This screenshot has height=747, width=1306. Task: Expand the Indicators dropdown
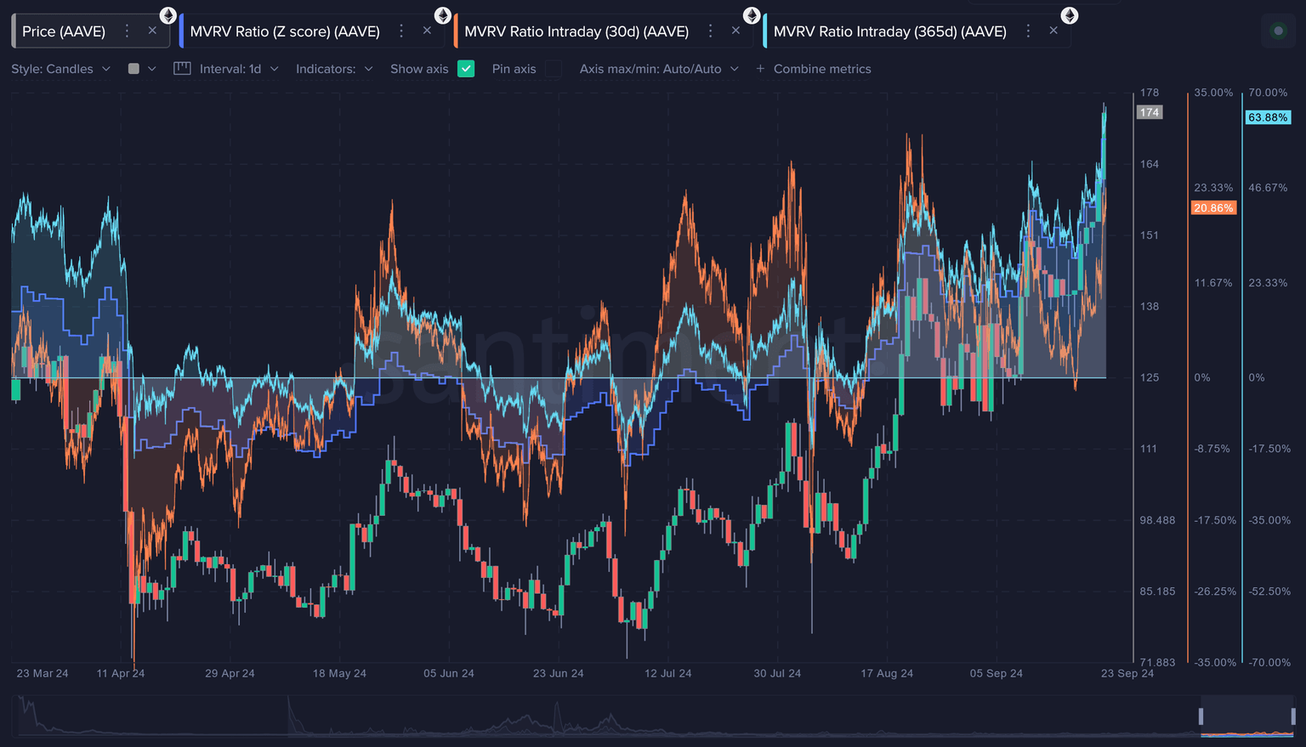coord(333,69)
